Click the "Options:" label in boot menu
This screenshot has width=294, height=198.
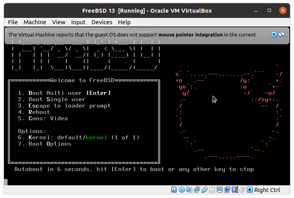(32, 131)
